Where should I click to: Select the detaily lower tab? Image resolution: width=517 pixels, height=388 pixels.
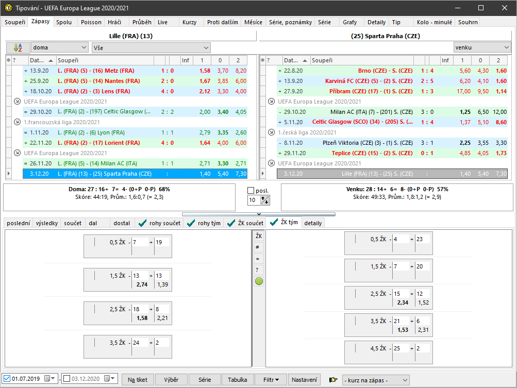pyautogui.click(x=313, y=223)
